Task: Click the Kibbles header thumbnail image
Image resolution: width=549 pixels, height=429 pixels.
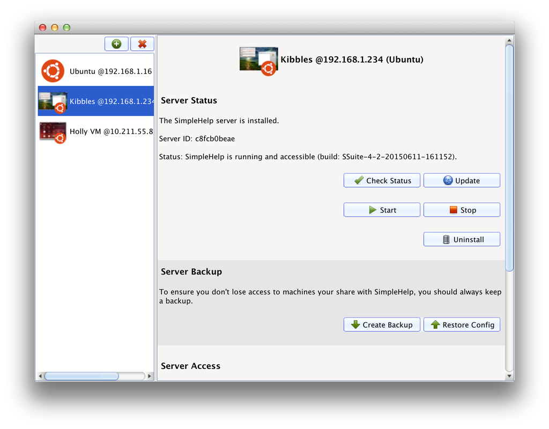Action: 258,60
